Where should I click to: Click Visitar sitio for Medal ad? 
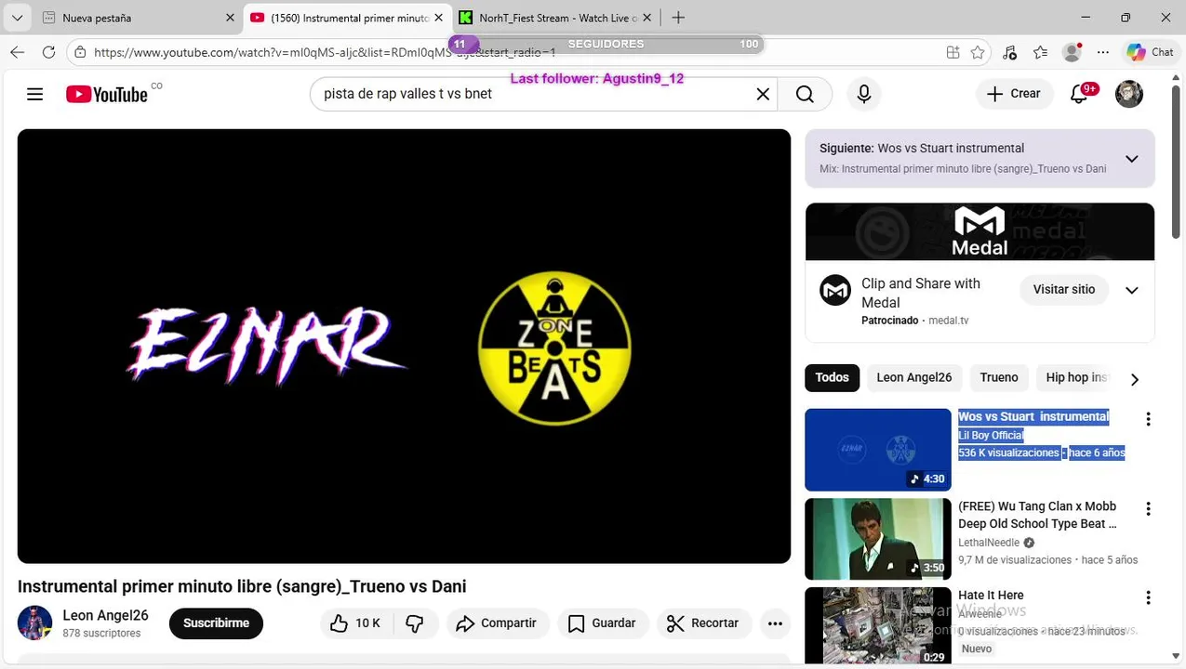(1064, 290)
